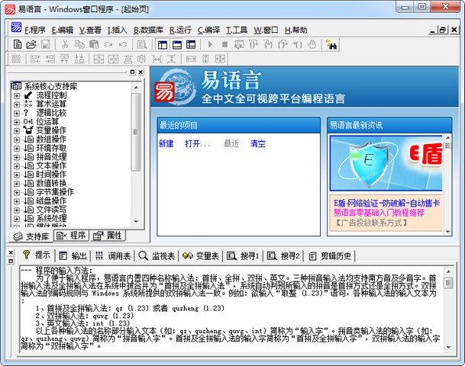The height and width of the screenshot is (366, 465).
Task: Click the 易语言零基础入门教程推荐 link
Action: [x=379, y=213]
